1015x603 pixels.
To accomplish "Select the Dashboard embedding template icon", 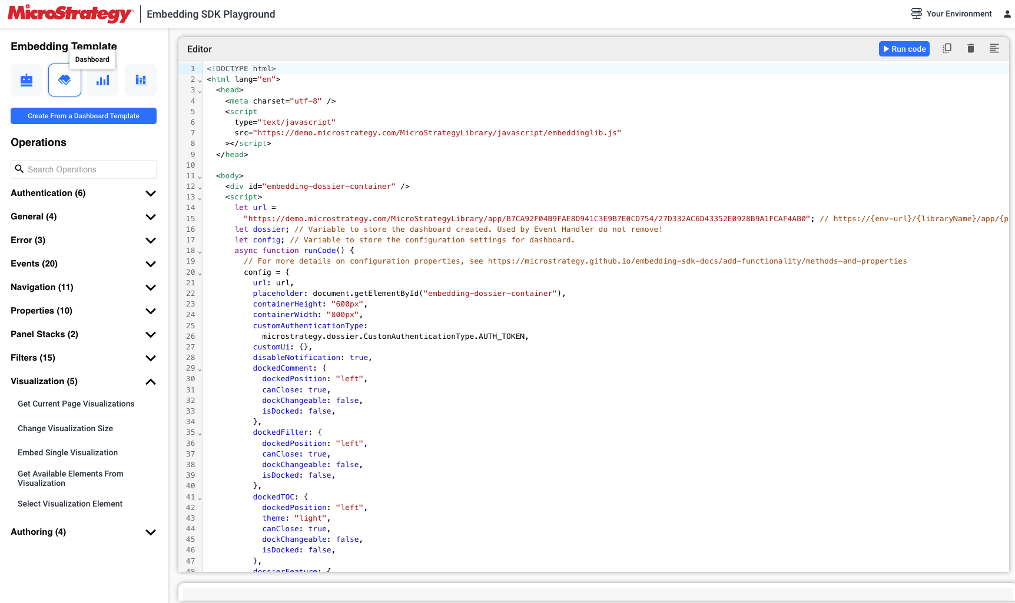I will tap(64, 80).
